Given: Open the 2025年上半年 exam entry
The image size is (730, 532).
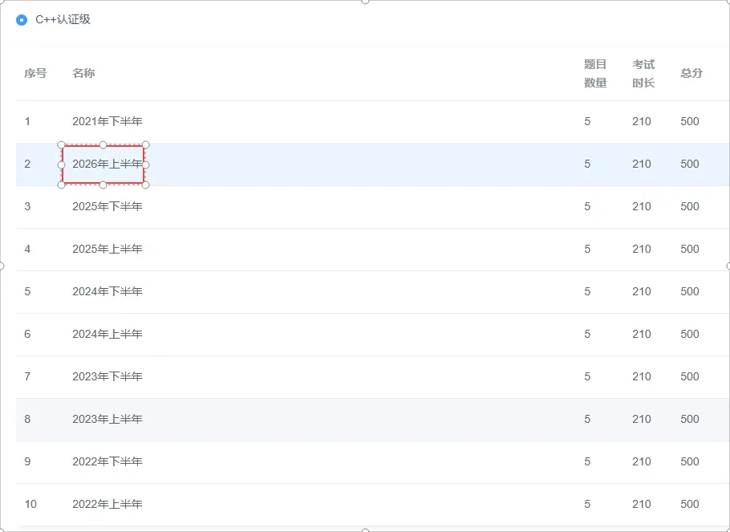Looking at the screenshot, I should tap(107, 249).
